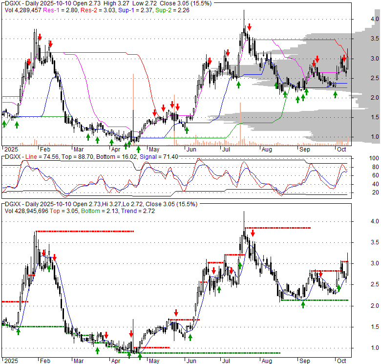Viewport: 381px width, 364px height.
Task: Click the '2025' year label under top chart
Action: coord(11,150)
